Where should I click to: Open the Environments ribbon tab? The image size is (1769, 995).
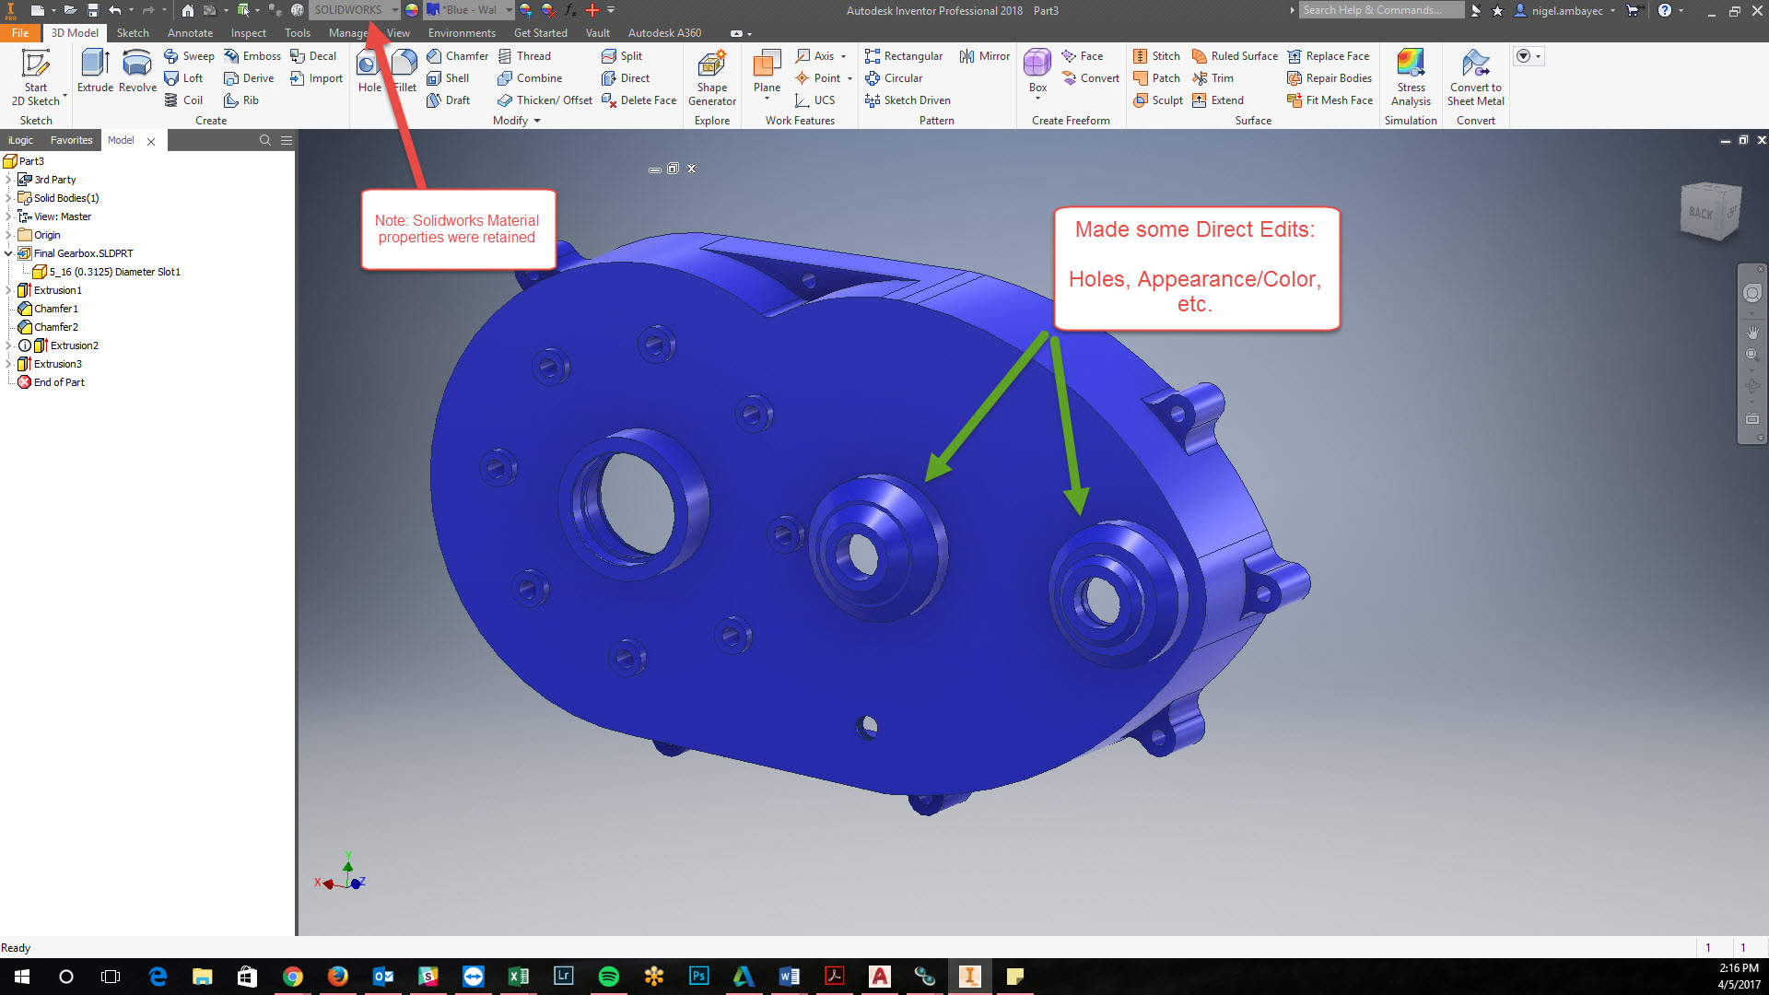pyautogui.click(x=461, y=33)
